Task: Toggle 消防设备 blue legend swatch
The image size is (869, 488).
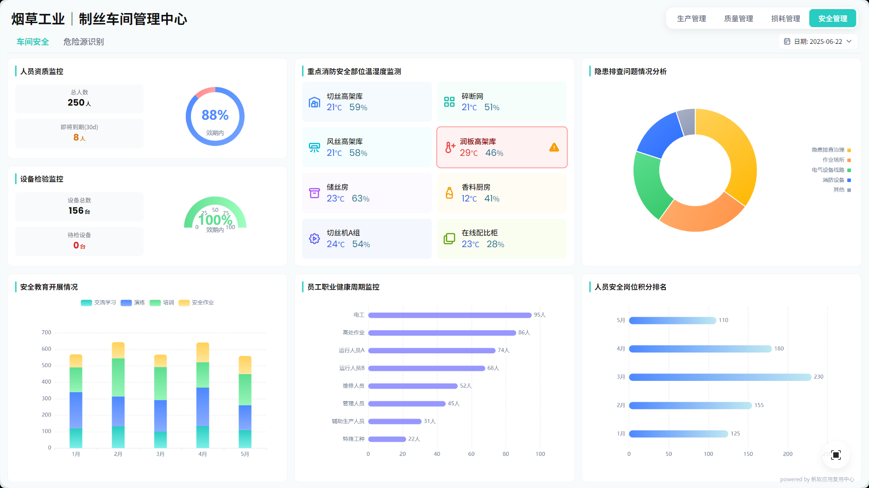Action: tap(849, 180)
